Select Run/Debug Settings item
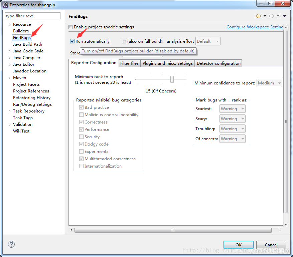Viewport: 293px width, 257px height. click(32, 104)
